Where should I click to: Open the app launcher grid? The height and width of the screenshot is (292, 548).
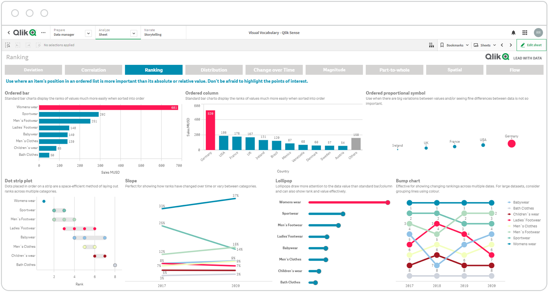click(x=525, y=33)
